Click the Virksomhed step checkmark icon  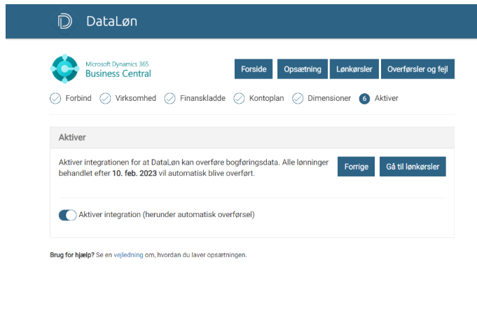105,98
